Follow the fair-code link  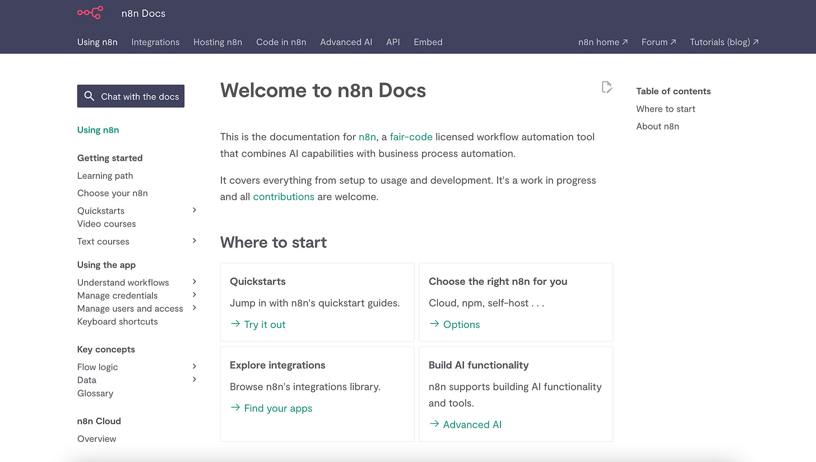(x=411, y=137)
